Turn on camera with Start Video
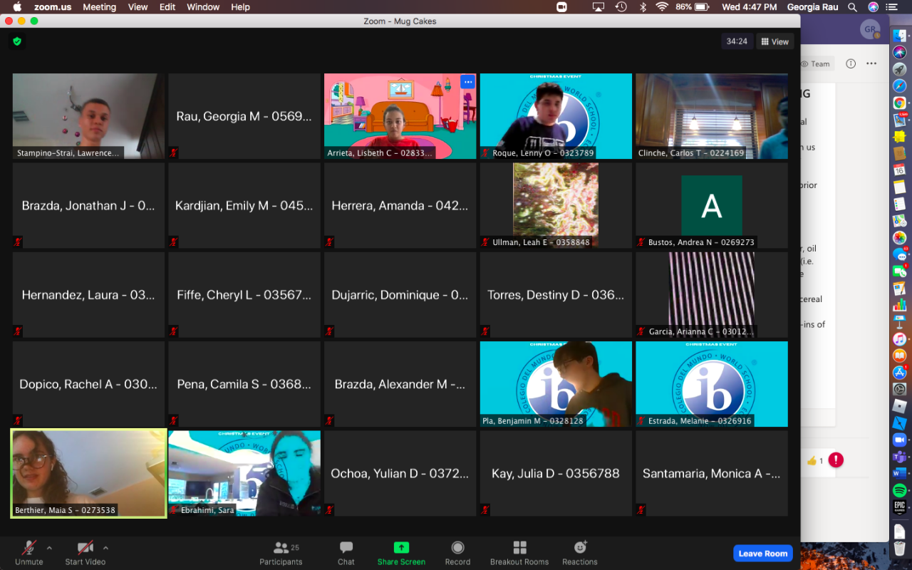 pyautogui.click(x=85, y=552)
